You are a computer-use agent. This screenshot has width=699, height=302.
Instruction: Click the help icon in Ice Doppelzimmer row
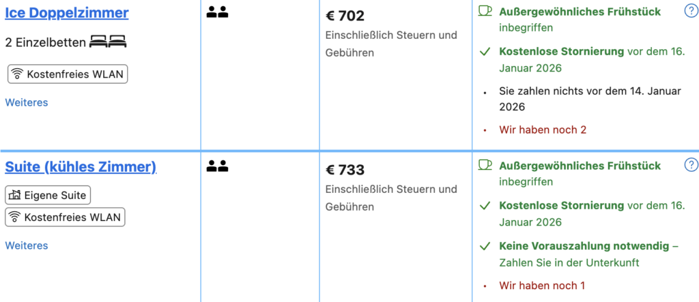click(691, 11)
